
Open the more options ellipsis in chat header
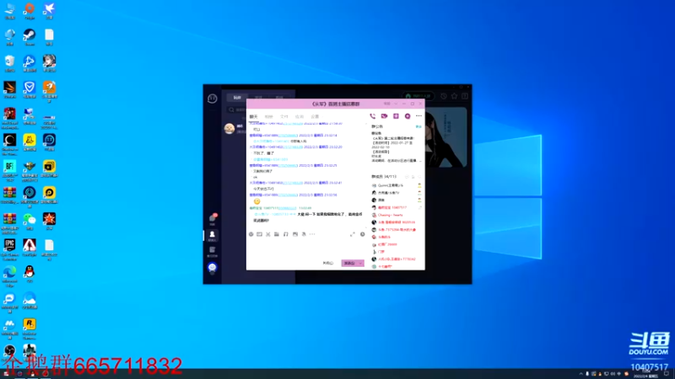tap(418, 116)
